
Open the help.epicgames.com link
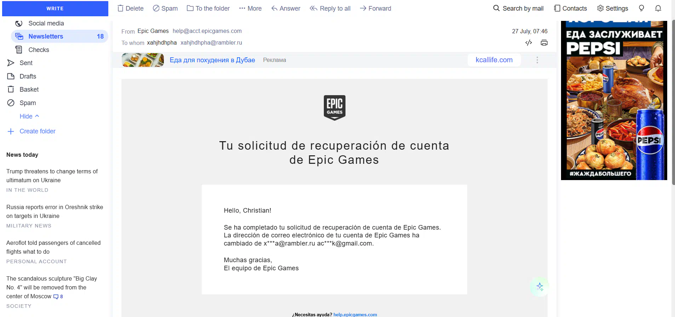[355, 315]
